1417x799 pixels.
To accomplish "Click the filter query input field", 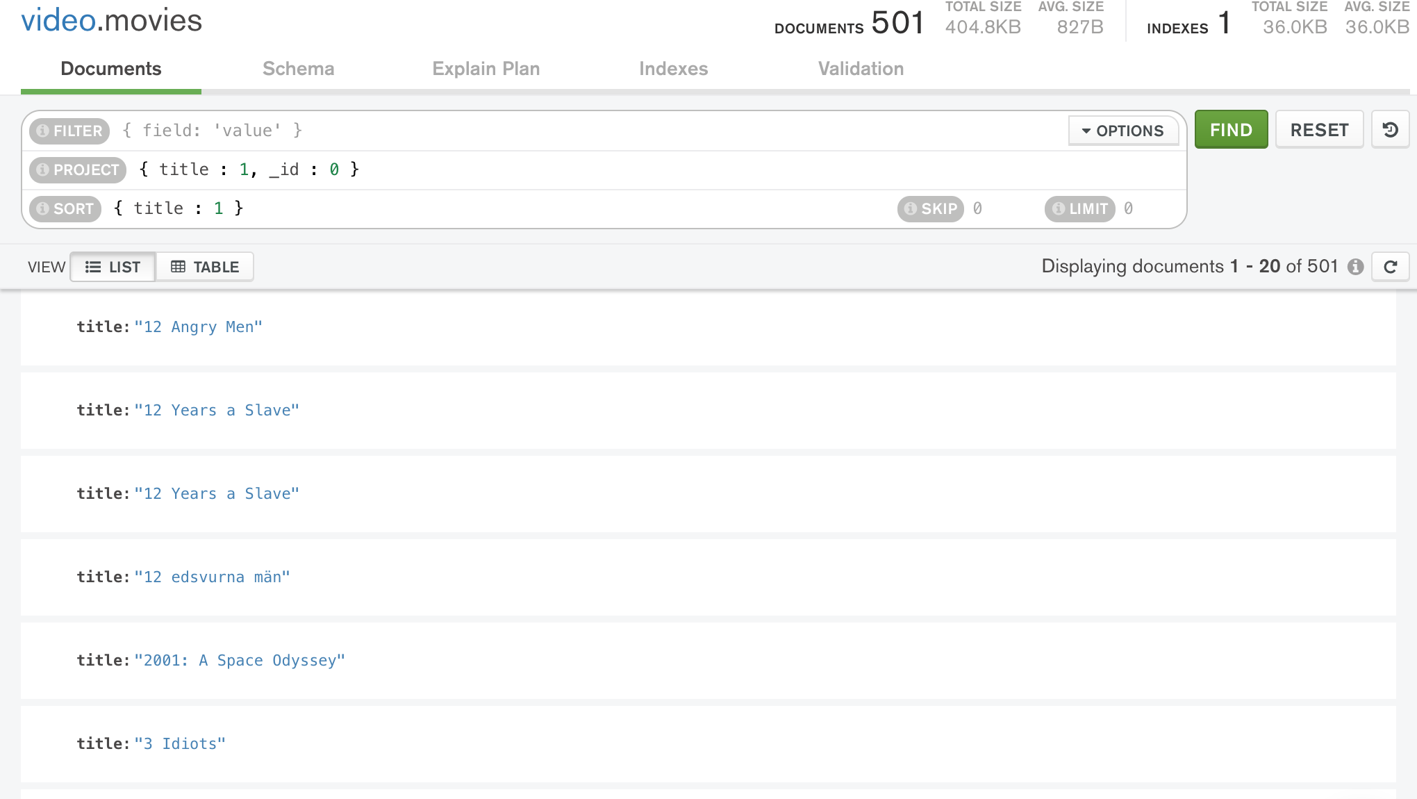I will pos(590,131).
